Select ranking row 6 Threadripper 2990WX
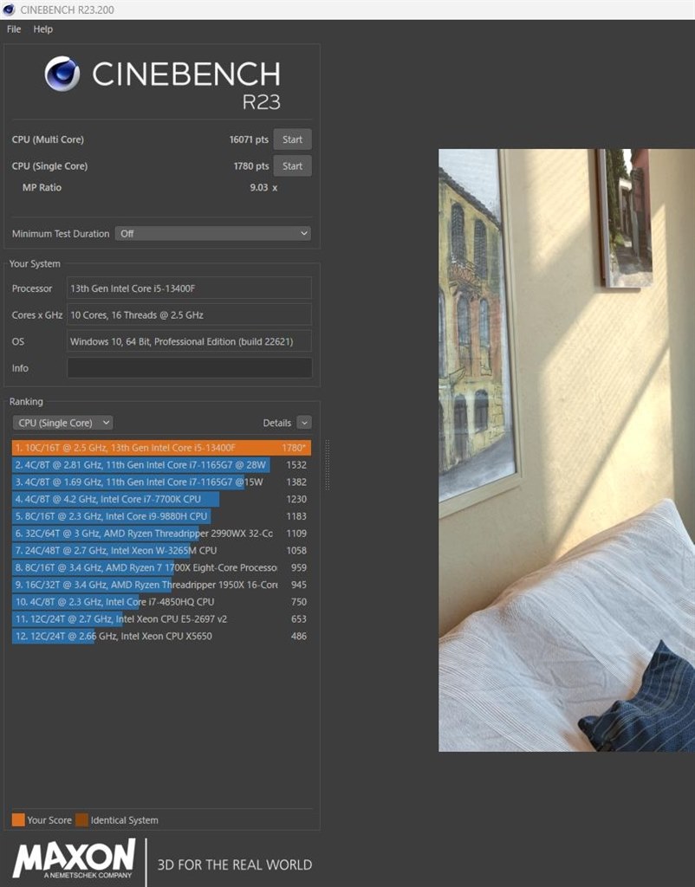The height and width of the screenshot is (887, 695). click(161, 533)
